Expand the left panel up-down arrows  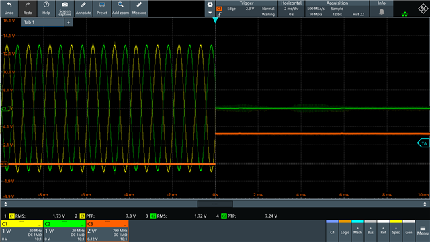tap(5, 204)
